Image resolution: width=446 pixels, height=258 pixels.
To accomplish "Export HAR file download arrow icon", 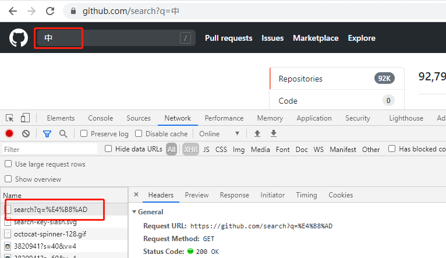I will tap(273, 133).
